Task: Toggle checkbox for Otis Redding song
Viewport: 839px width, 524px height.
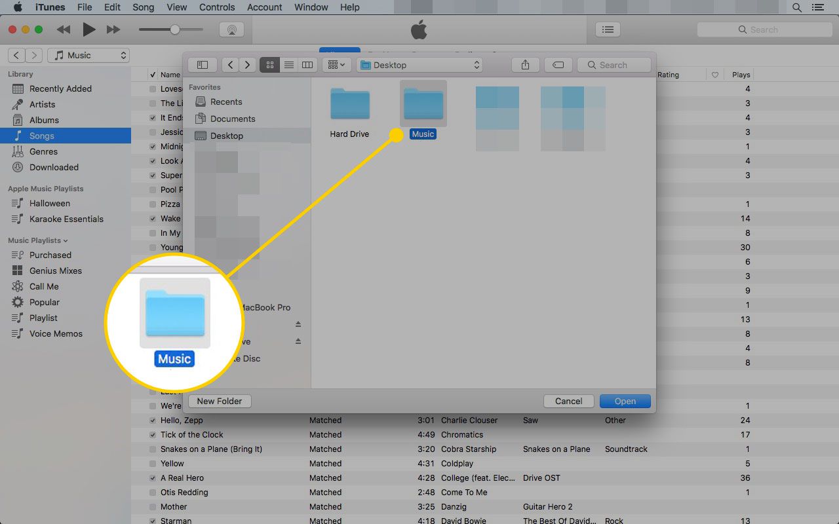Action: point(153,492)
